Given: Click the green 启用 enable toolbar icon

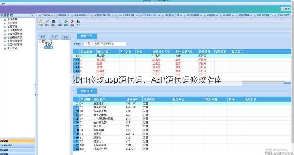Looking at the screenshot, I should 66,22.
